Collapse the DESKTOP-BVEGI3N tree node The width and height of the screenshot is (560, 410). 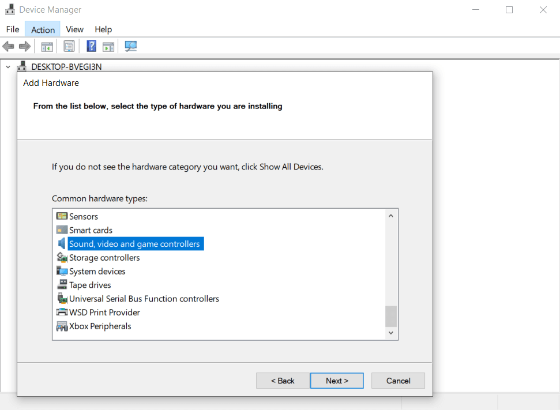point(8,67)
